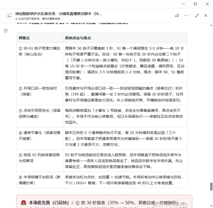Click text starting 原脚本 S0 钩子只覆盖前 3 秒
213x208 pixels.
coord(125,63)
